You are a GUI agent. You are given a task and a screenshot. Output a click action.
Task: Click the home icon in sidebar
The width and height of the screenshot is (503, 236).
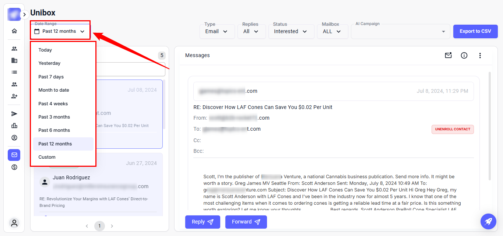click(14, 31)
